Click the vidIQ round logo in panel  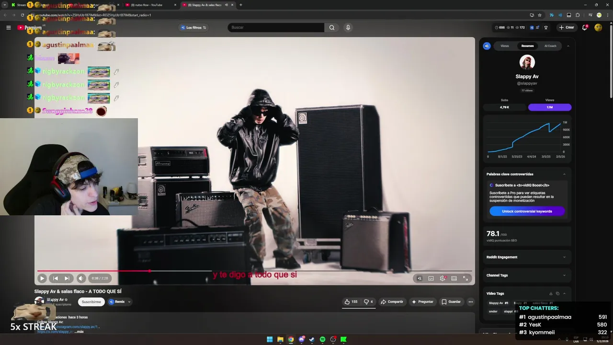coord(487,46)
